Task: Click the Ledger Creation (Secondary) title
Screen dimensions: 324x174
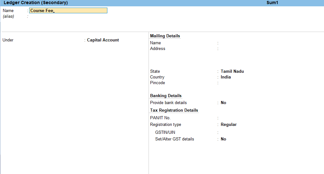Action: click(x=35, y=3)
